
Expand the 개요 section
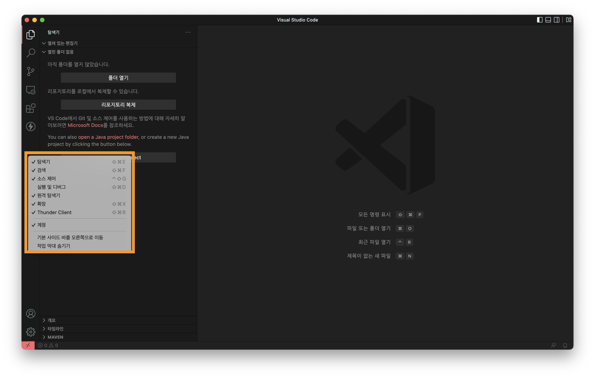click(51, 320)
